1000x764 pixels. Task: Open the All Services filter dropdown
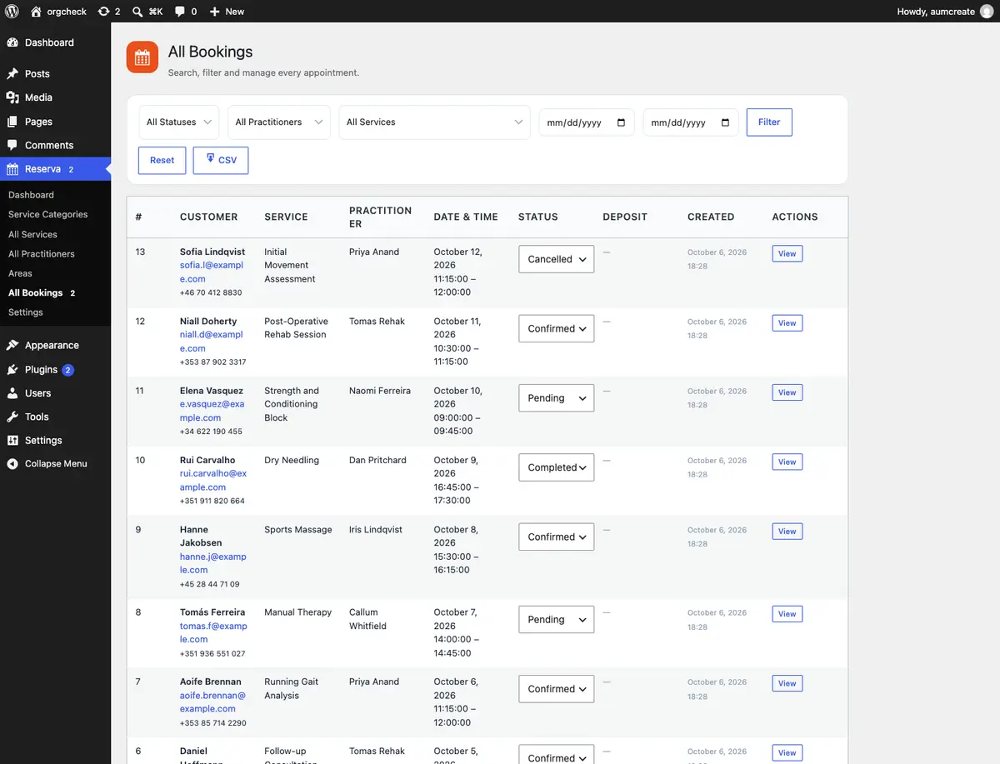coord(434,122)
